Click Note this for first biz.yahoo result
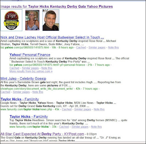 [x=114, y=48]
